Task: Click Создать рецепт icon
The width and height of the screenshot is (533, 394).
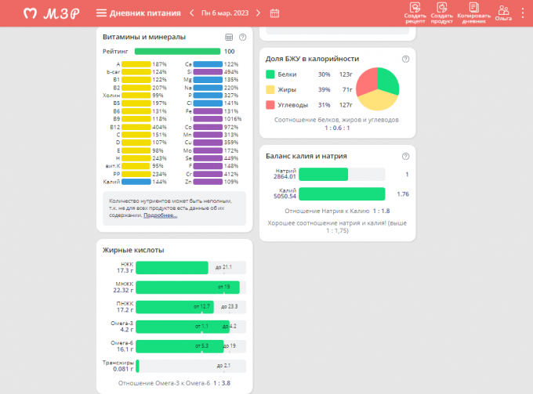Action: pyautogui.click(x=415, y=12)
